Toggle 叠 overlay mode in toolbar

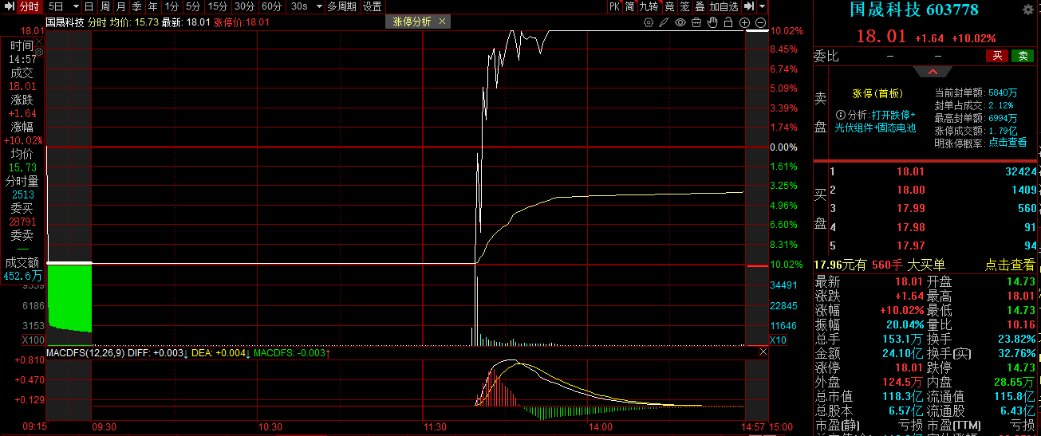coord(700,6)
